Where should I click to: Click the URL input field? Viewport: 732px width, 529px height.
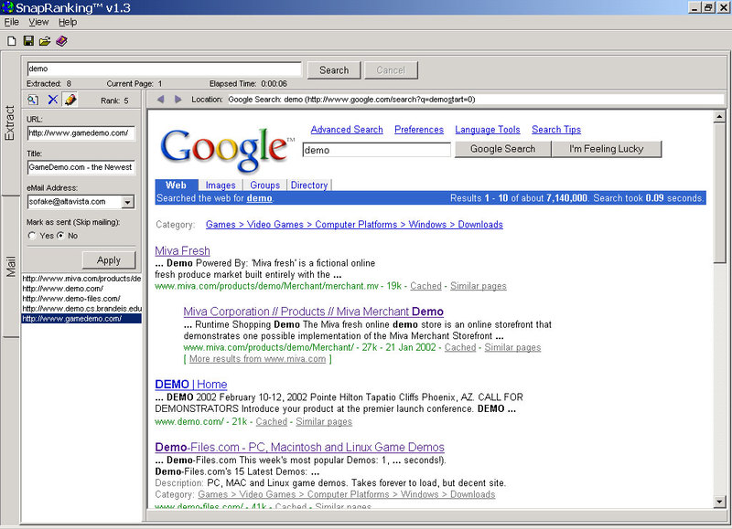pos(81,133)
